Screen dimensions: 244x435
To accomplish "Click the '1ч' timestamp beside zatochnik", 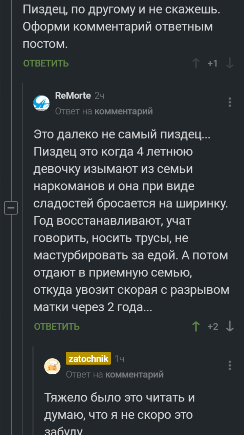I will coord(120,359).
